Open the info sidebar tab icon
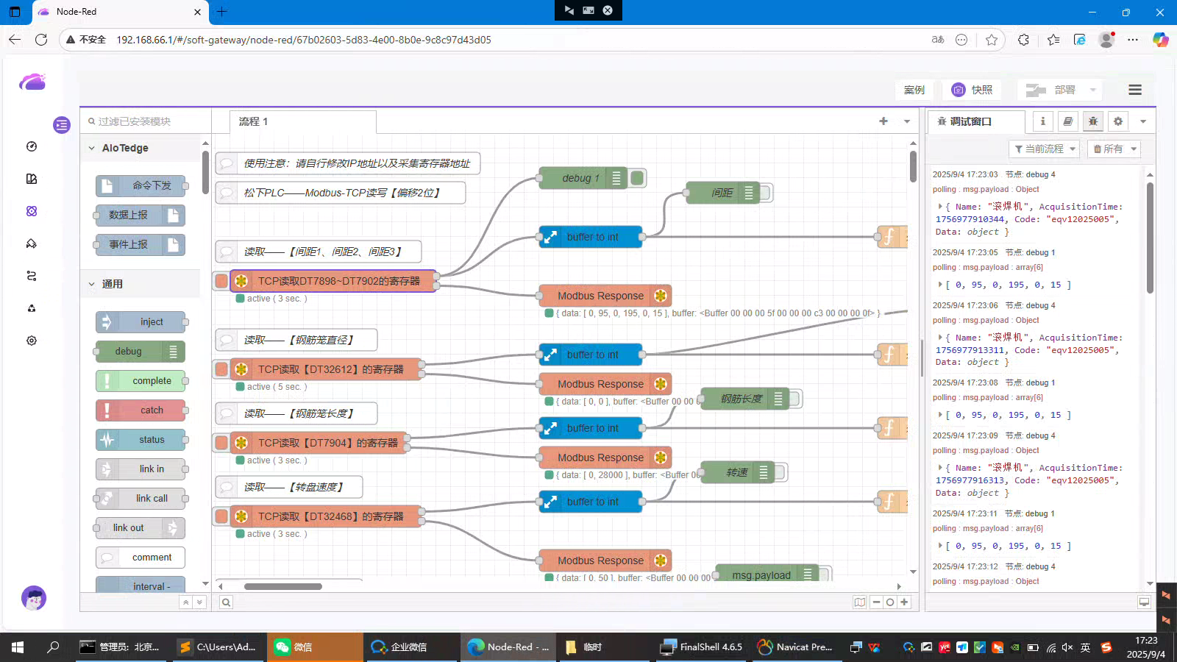 [x=1043, y=121]
